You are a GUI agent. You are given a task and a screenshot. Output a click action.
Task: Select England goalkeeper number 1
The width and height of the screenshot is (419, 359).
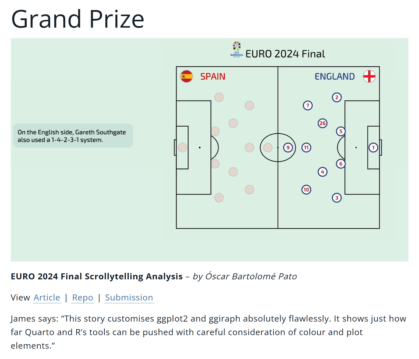tap(373, 147)
